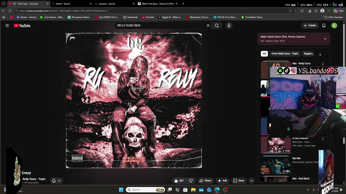Image resolution: width=346 pixels, height=194 pixels.
Task: Dislike the video with thumbs down
Action: pyautogui.click(x=191, y=181)
